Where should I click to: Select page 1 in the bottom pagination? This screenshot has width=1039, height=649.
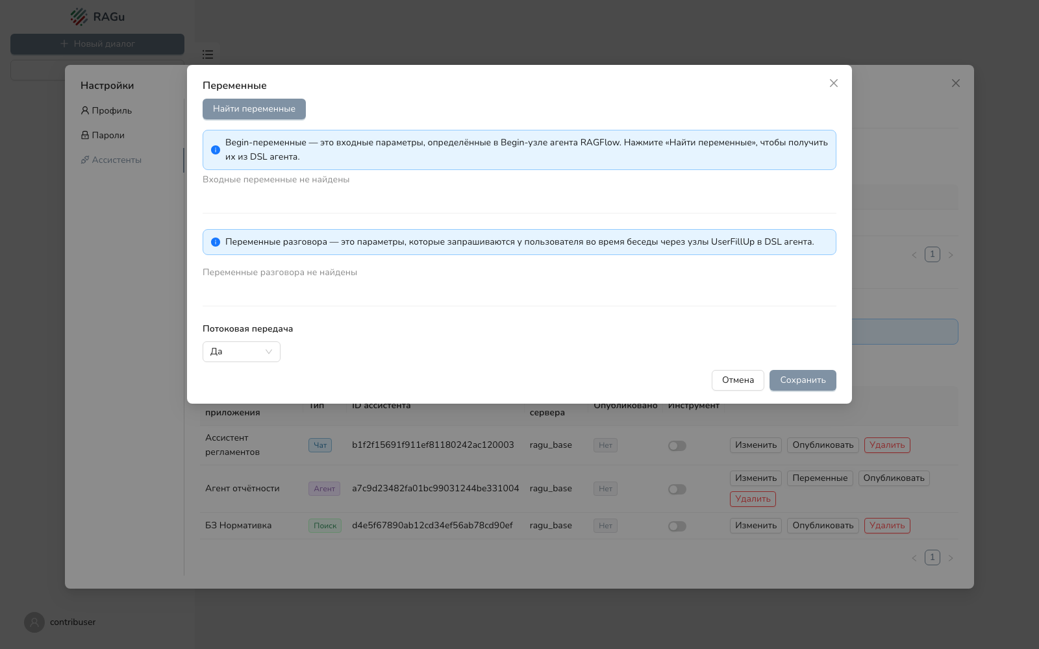coord(933,557)
